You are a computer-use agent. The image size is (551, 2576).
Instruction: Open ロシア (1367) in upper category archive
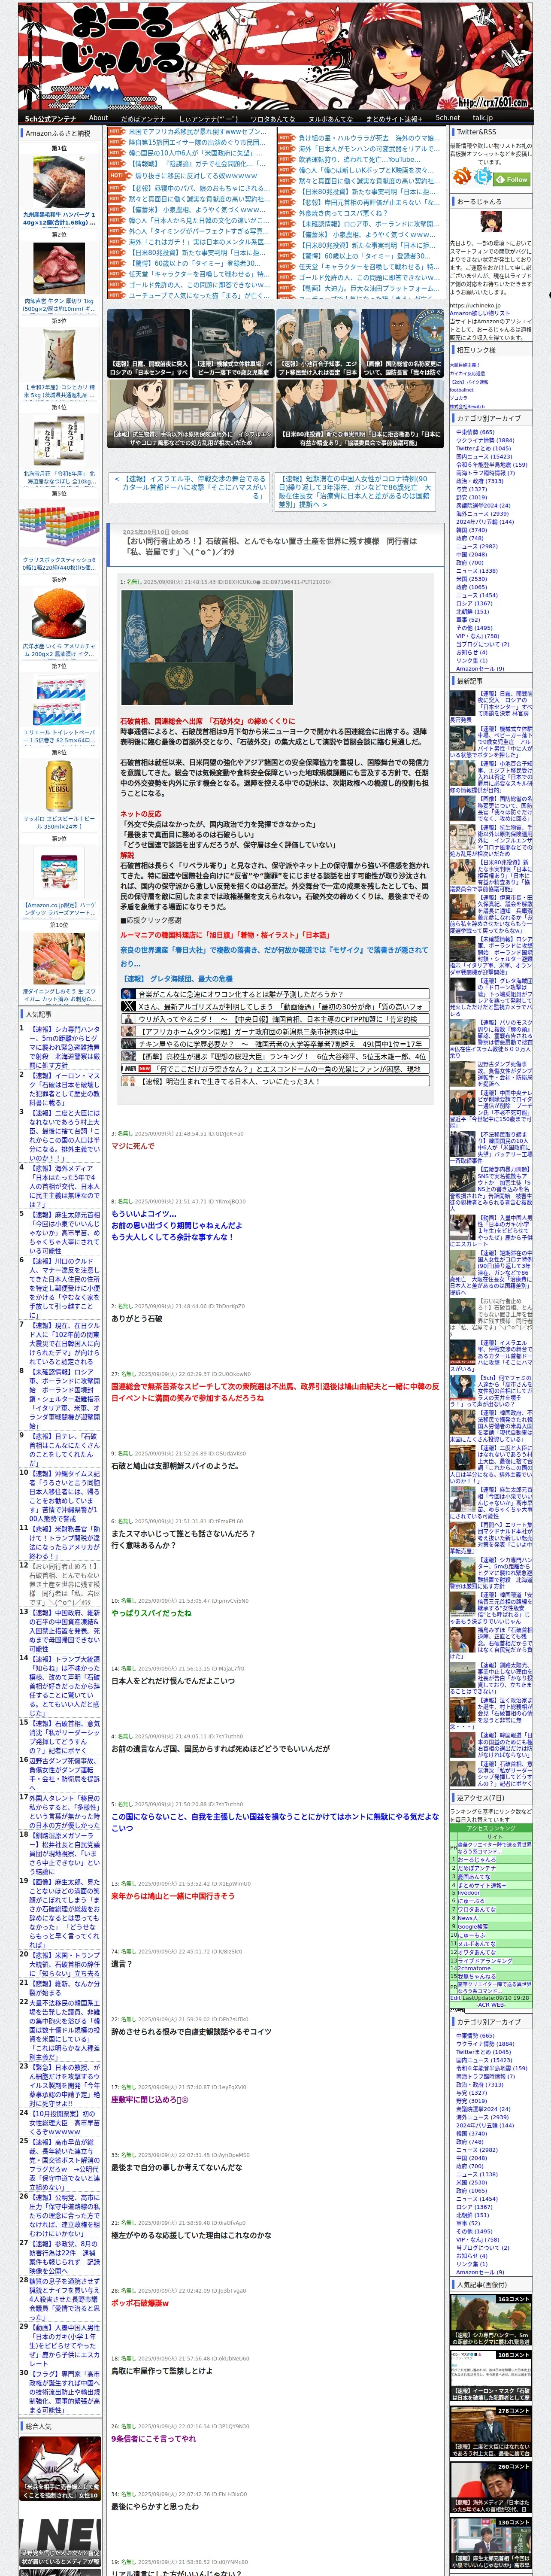coord(474,603)
